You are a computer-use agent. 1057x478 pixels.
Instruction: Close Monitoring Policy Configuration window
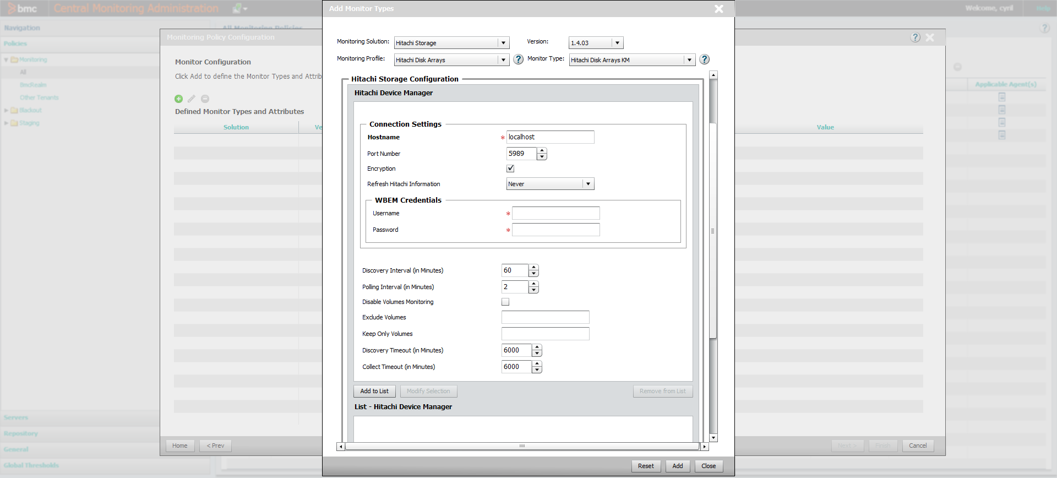click(x=930, y=37)
